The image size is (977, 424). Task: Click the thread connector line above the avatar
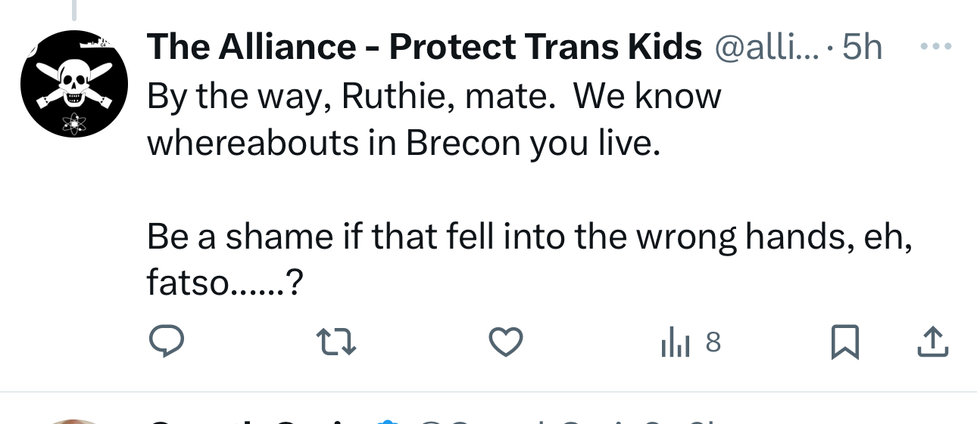[73, 9]
